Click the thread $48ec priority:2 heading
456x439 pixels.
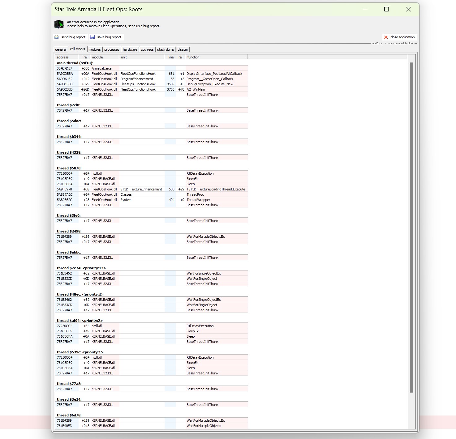click(80, 294)
